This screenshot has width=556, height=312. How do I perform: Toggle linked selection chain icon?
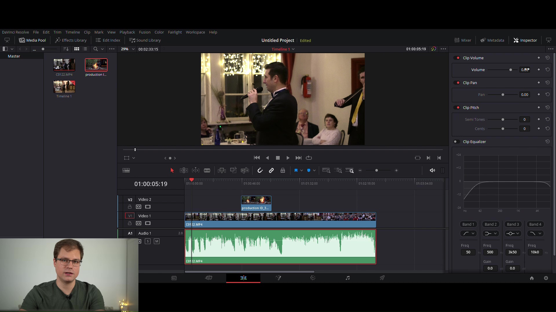[x=271, y=170]
